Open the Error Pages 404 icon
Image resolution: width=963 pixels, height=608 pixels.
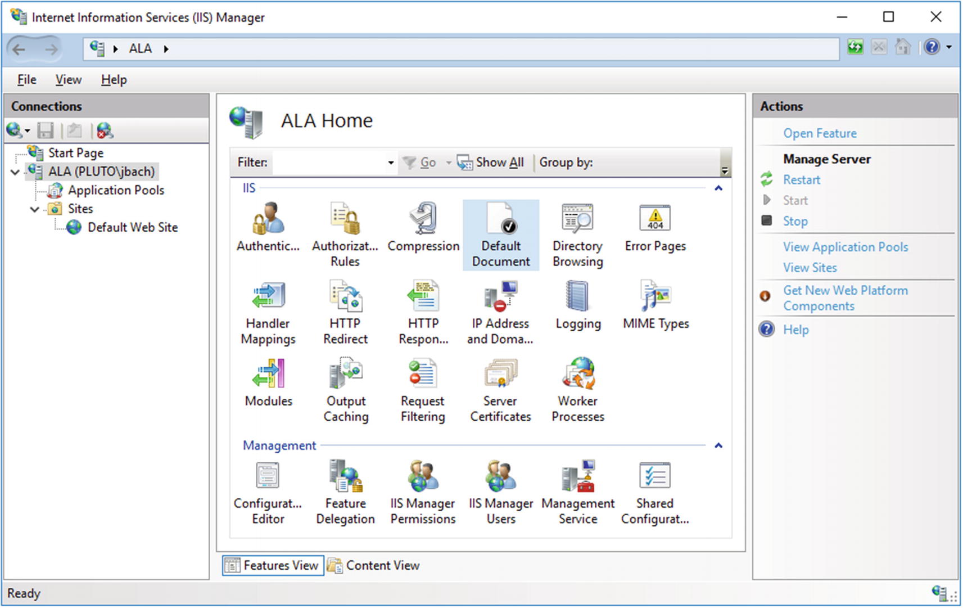tap(655, 219)
